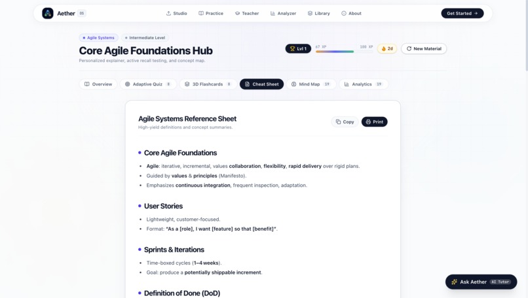The image size is (528, 298).
Task: Click the Core Agile Foundations section heading
Action: (181, 153)
